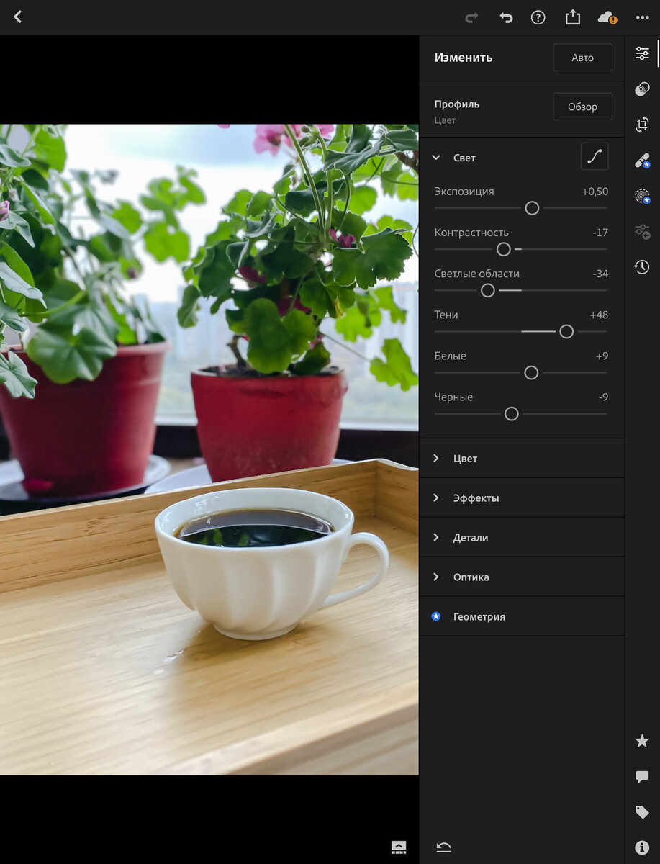Open the keywords tag icon
Viewport: 660px width, 864px height.
click(x=642, y=812)
